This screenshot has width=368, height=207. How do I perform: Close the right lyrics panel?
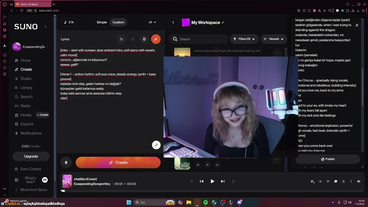tap(357, 25)
